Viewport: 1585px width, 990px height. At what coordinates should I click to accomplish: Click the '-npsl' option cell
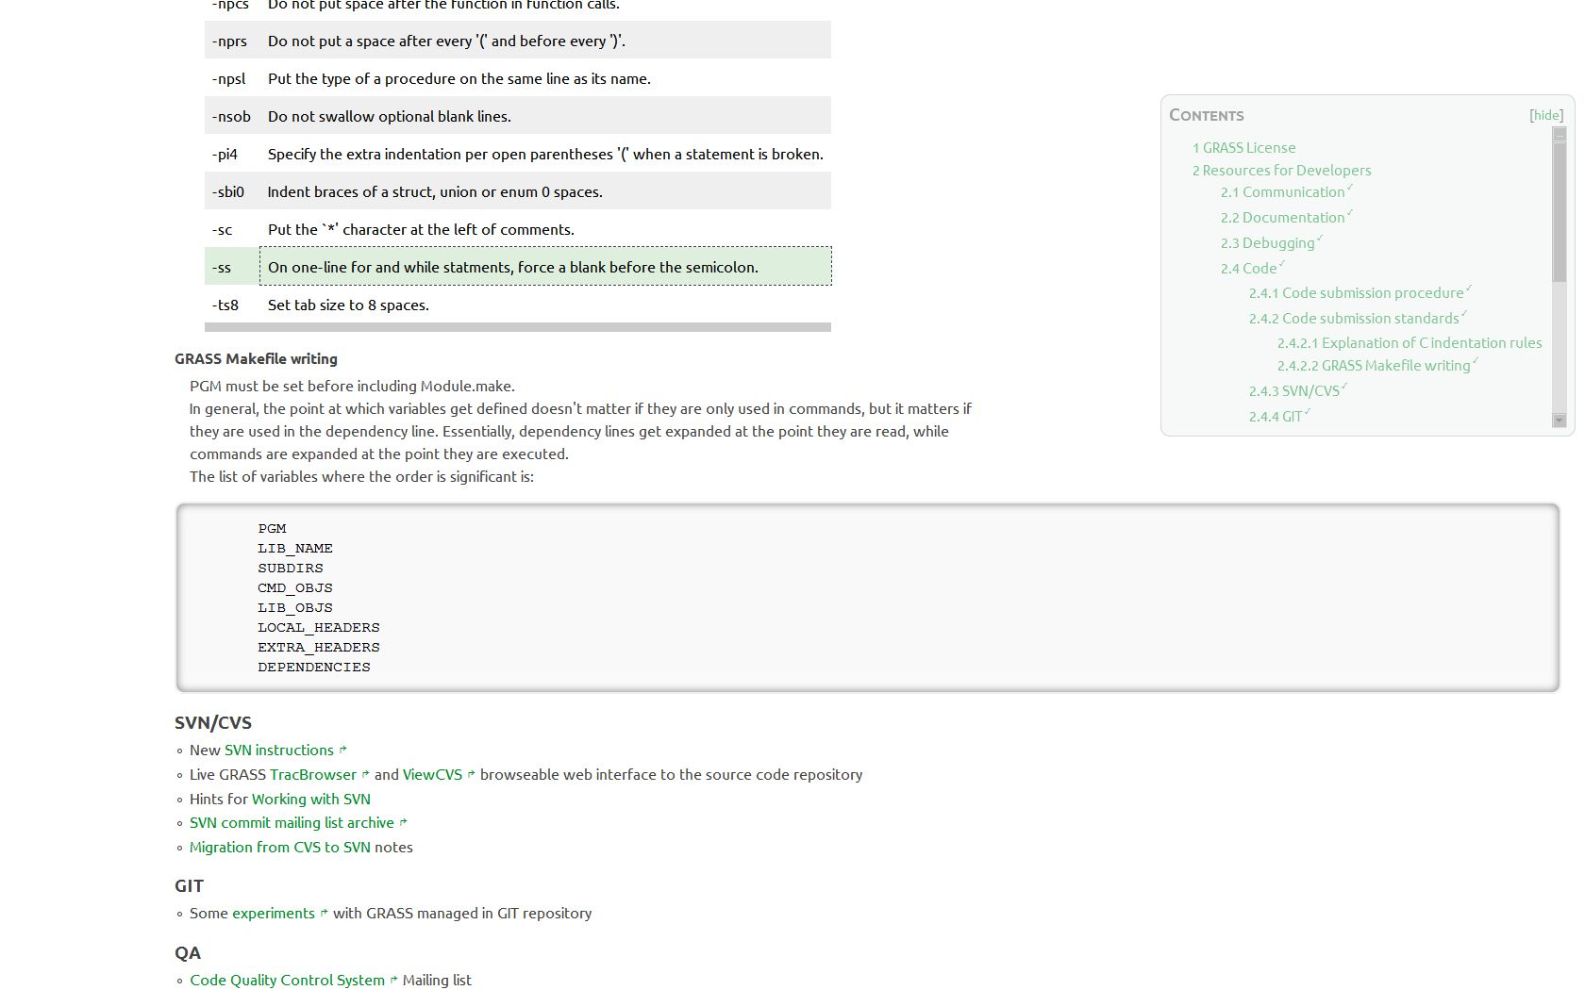[231, 78]
